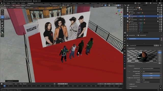Open the Render properties tab icon
Viewport: 163px width, 91px height.
point(125,39)
